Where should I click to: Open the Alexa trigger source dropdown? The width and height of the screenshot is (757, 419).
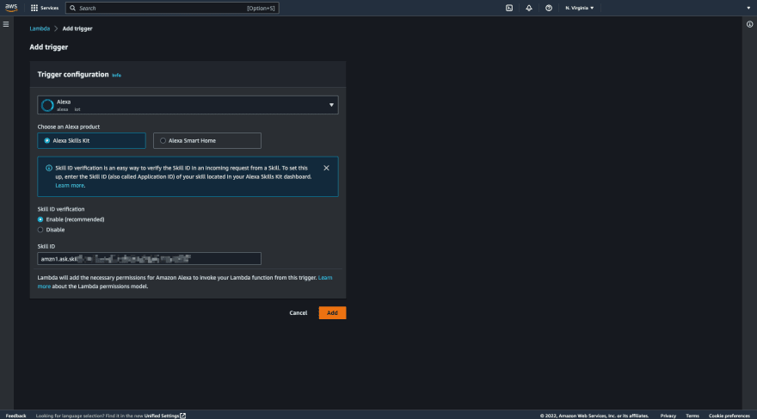point(188,105)
